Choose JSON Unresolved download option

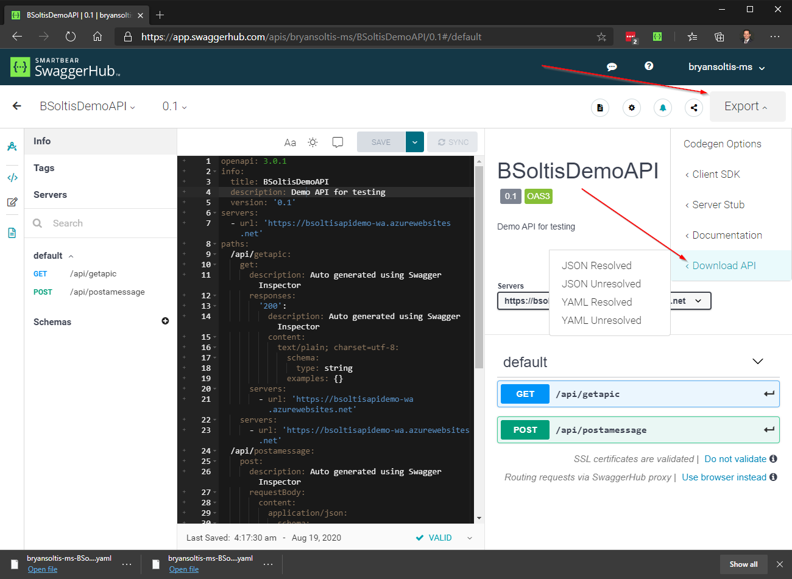click(x=601, y=284)
